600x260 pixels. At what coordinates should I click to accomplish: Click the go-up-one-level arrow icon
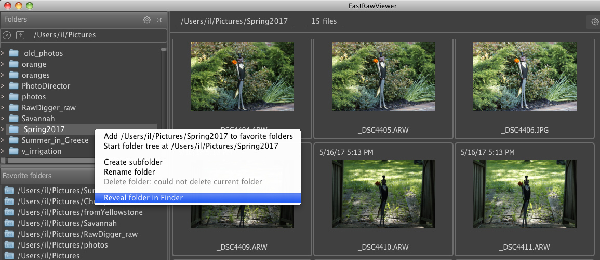(x=20, y=35)
